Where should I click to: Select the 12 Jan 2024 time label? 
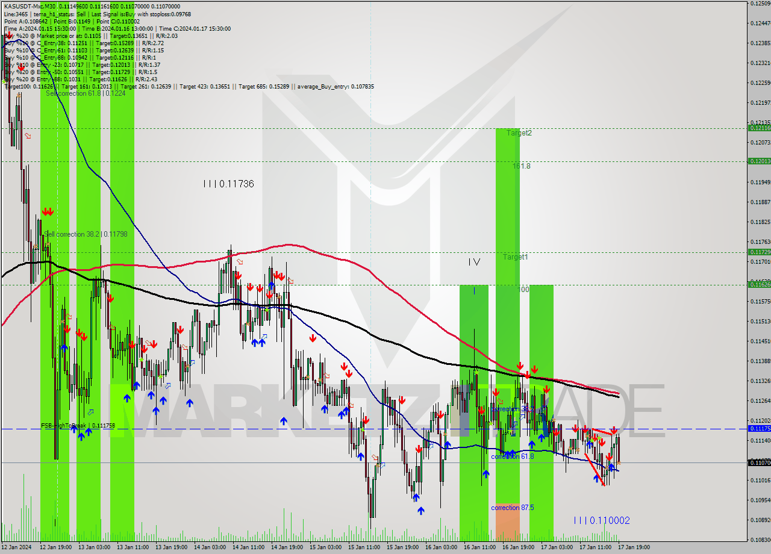(x=17, y=547)
